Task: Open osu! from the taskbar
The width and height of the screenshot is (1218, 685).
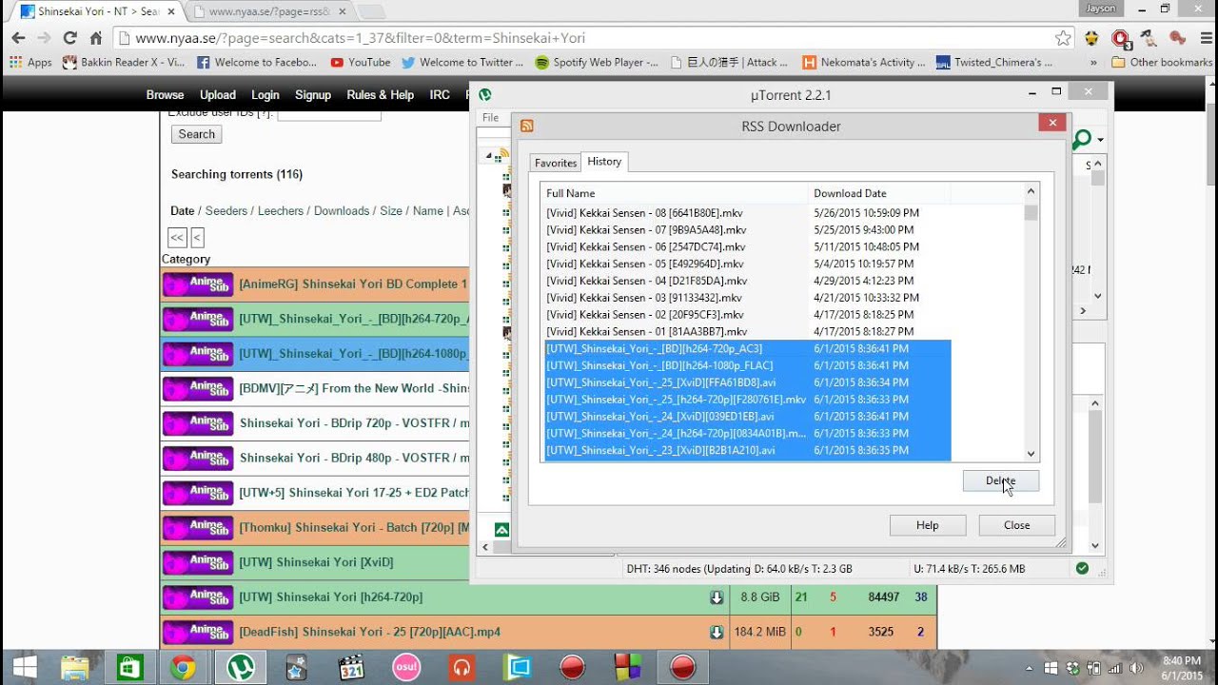Action: [406, 668]
